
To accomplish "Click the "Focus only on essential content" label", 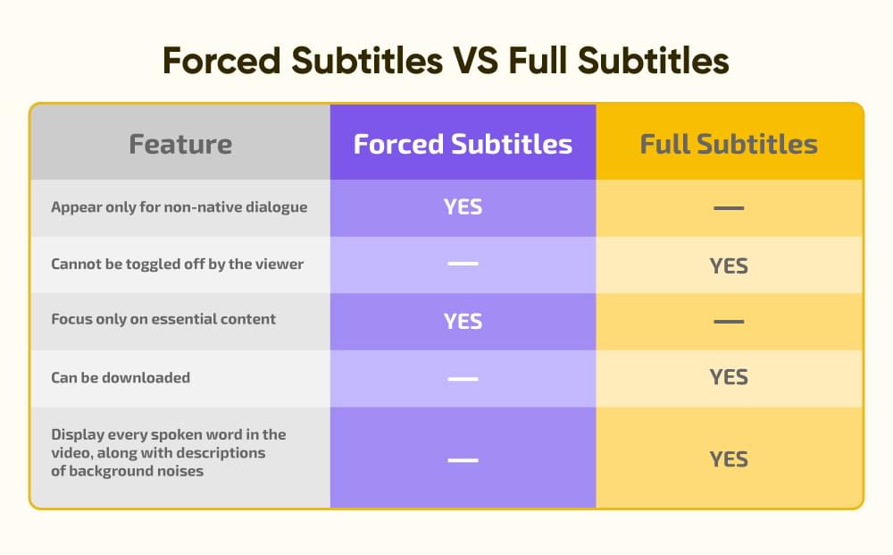I will tap(163, 320).
